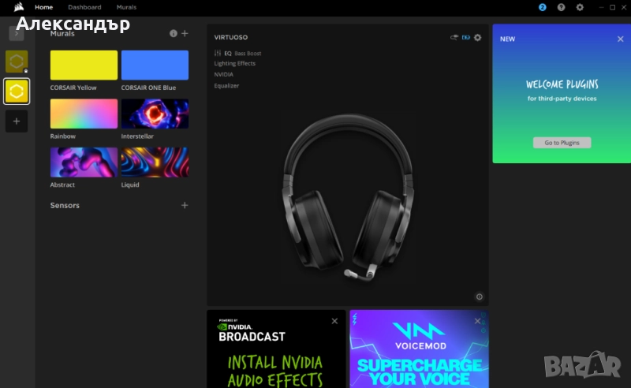
Task: Open the notifications badge icon
Action: click(542, 7)
